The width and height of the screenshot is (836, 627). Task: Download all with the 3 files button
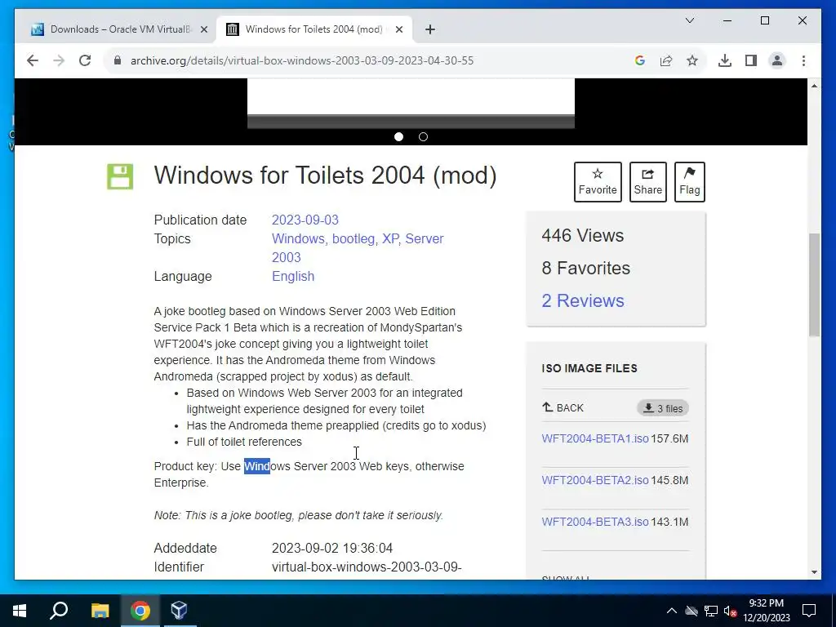click(663, 408)
